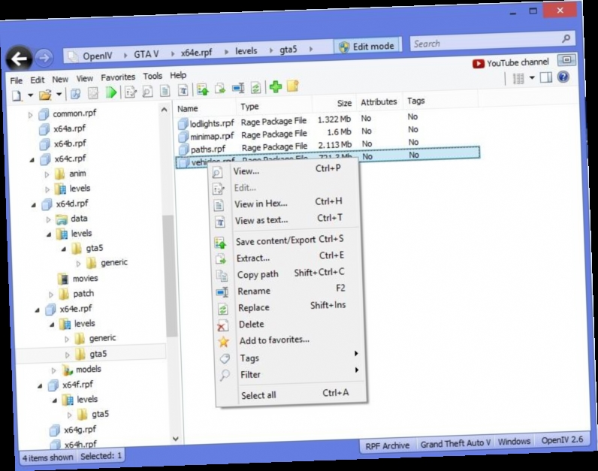The image size is (598, 471).
Task: Click the view columns layout icon
Action: point(518,79)
